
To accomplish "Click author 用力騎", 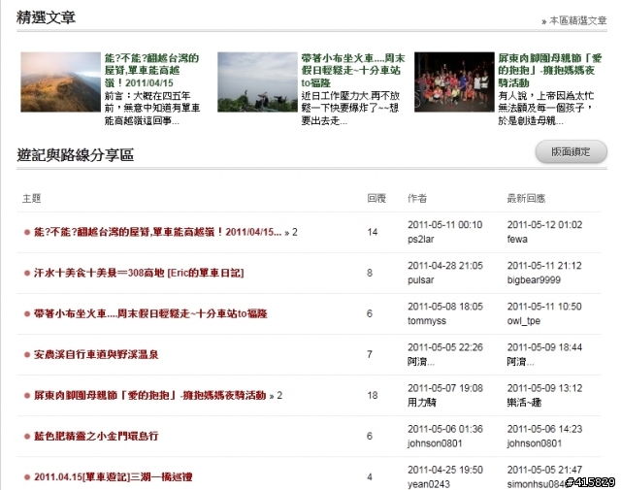I will [x=422, y=403].
